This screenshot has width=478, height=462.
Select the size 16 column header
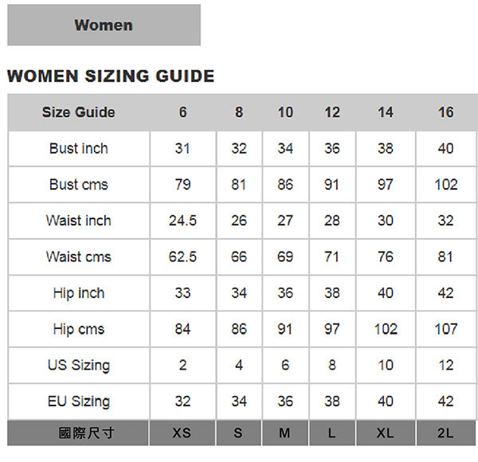point(446,112)
